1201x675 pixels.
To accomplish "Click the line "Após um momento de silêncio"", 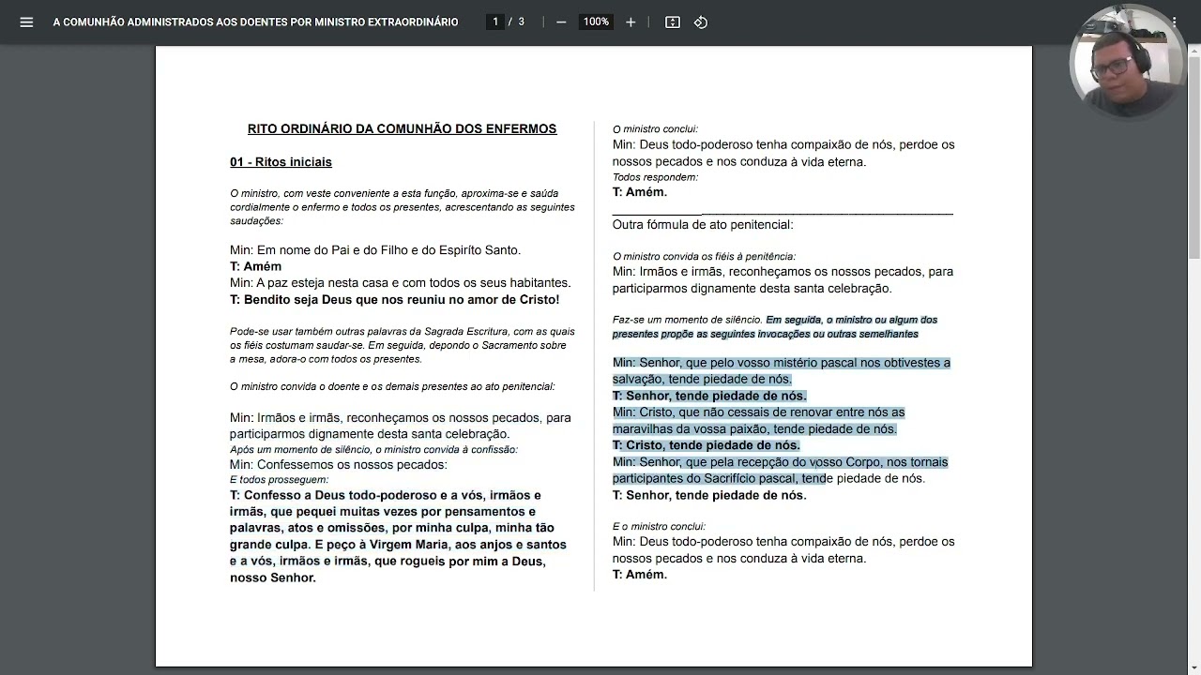I will 373,449.
